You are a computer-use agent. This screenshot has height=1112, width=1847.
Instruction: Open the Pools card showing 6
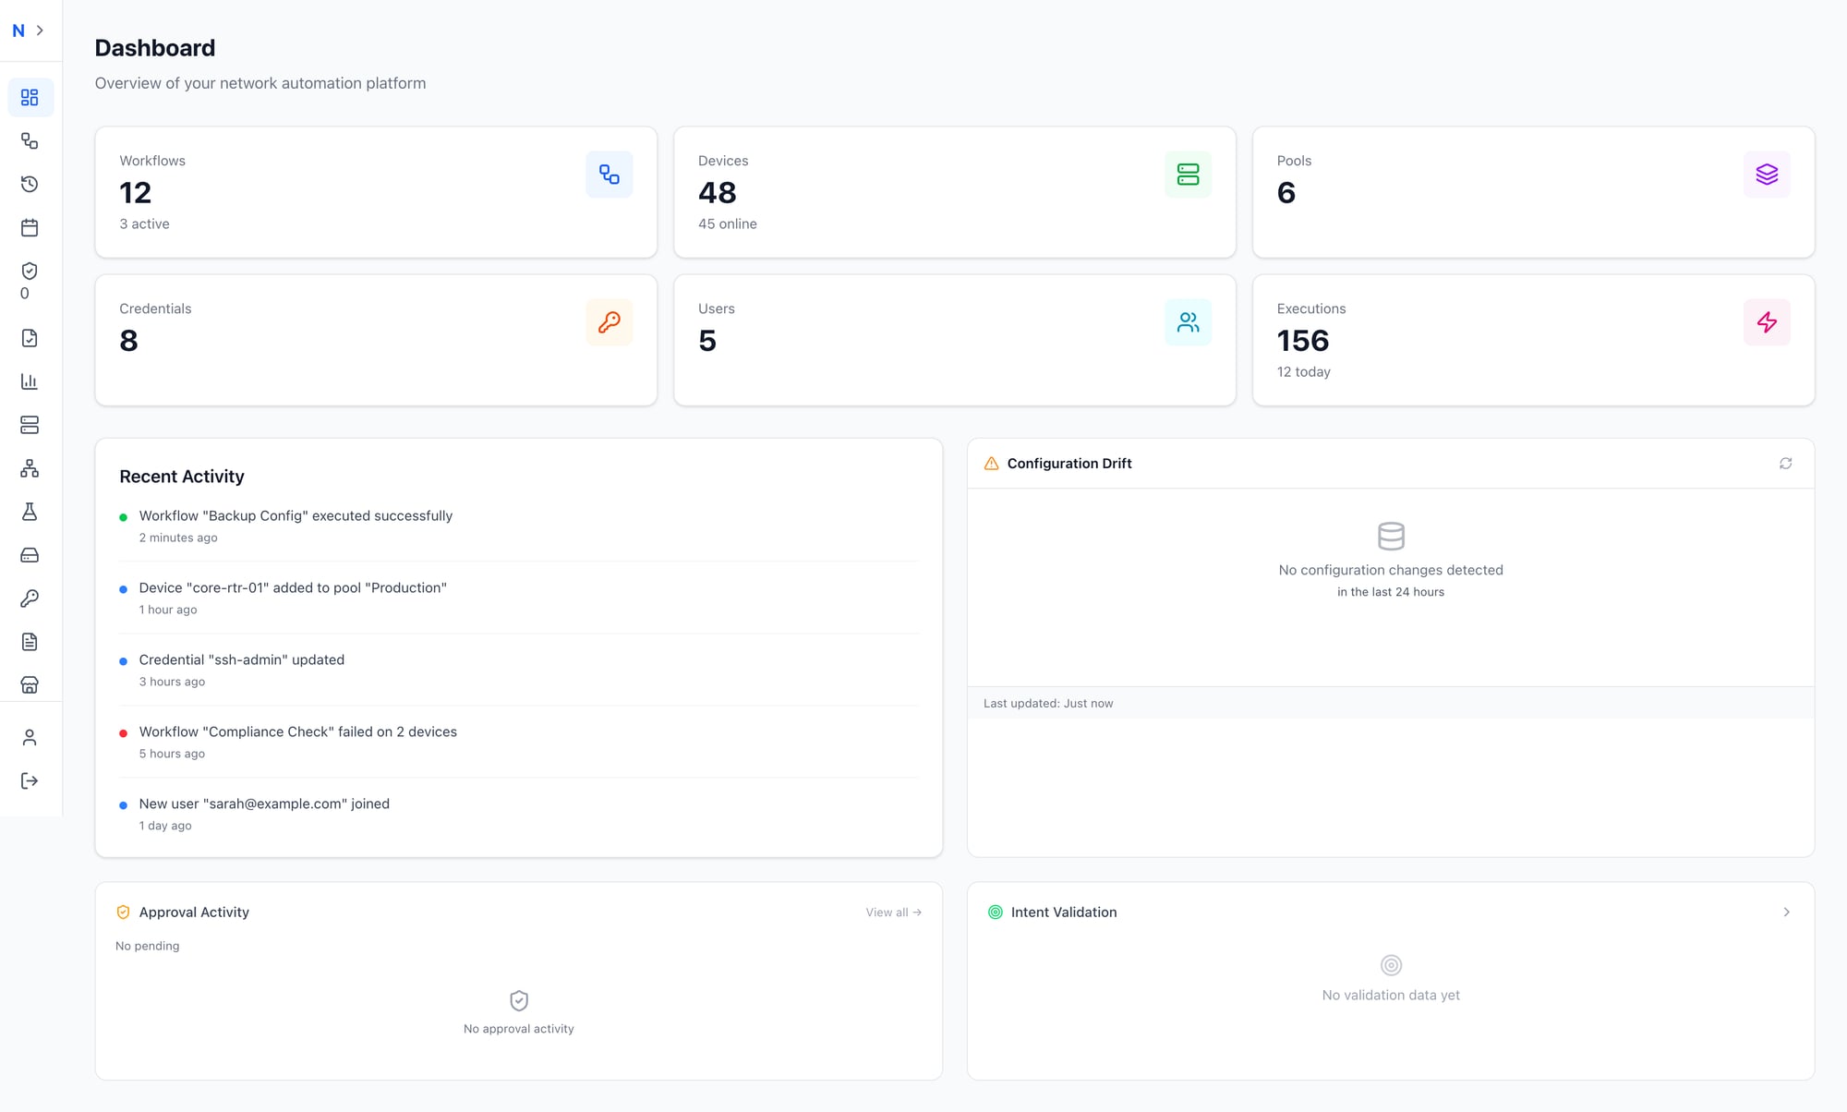tap(1532, 191)
